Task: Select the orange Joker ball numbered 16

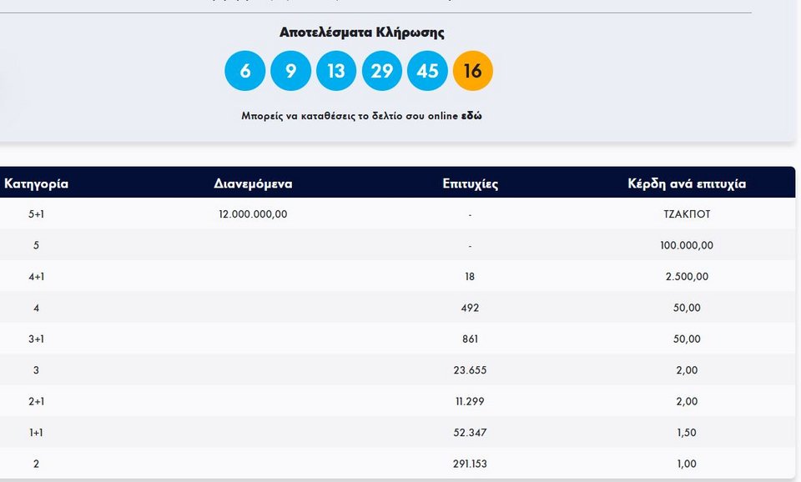Action: coord(472,71)
